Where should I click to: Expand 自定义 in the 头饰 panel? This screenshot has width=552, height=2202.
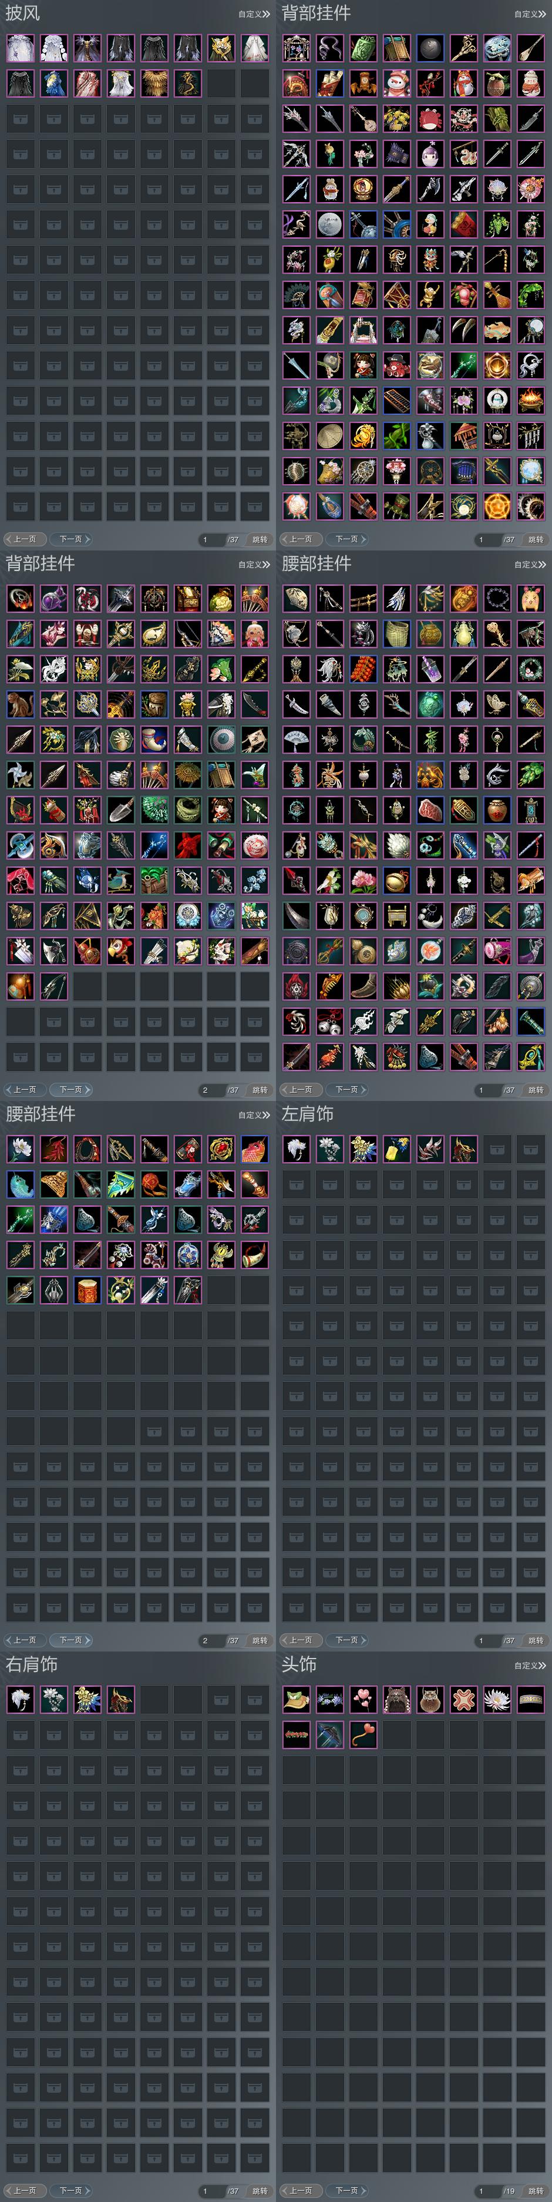click(x=530, y=1666)
